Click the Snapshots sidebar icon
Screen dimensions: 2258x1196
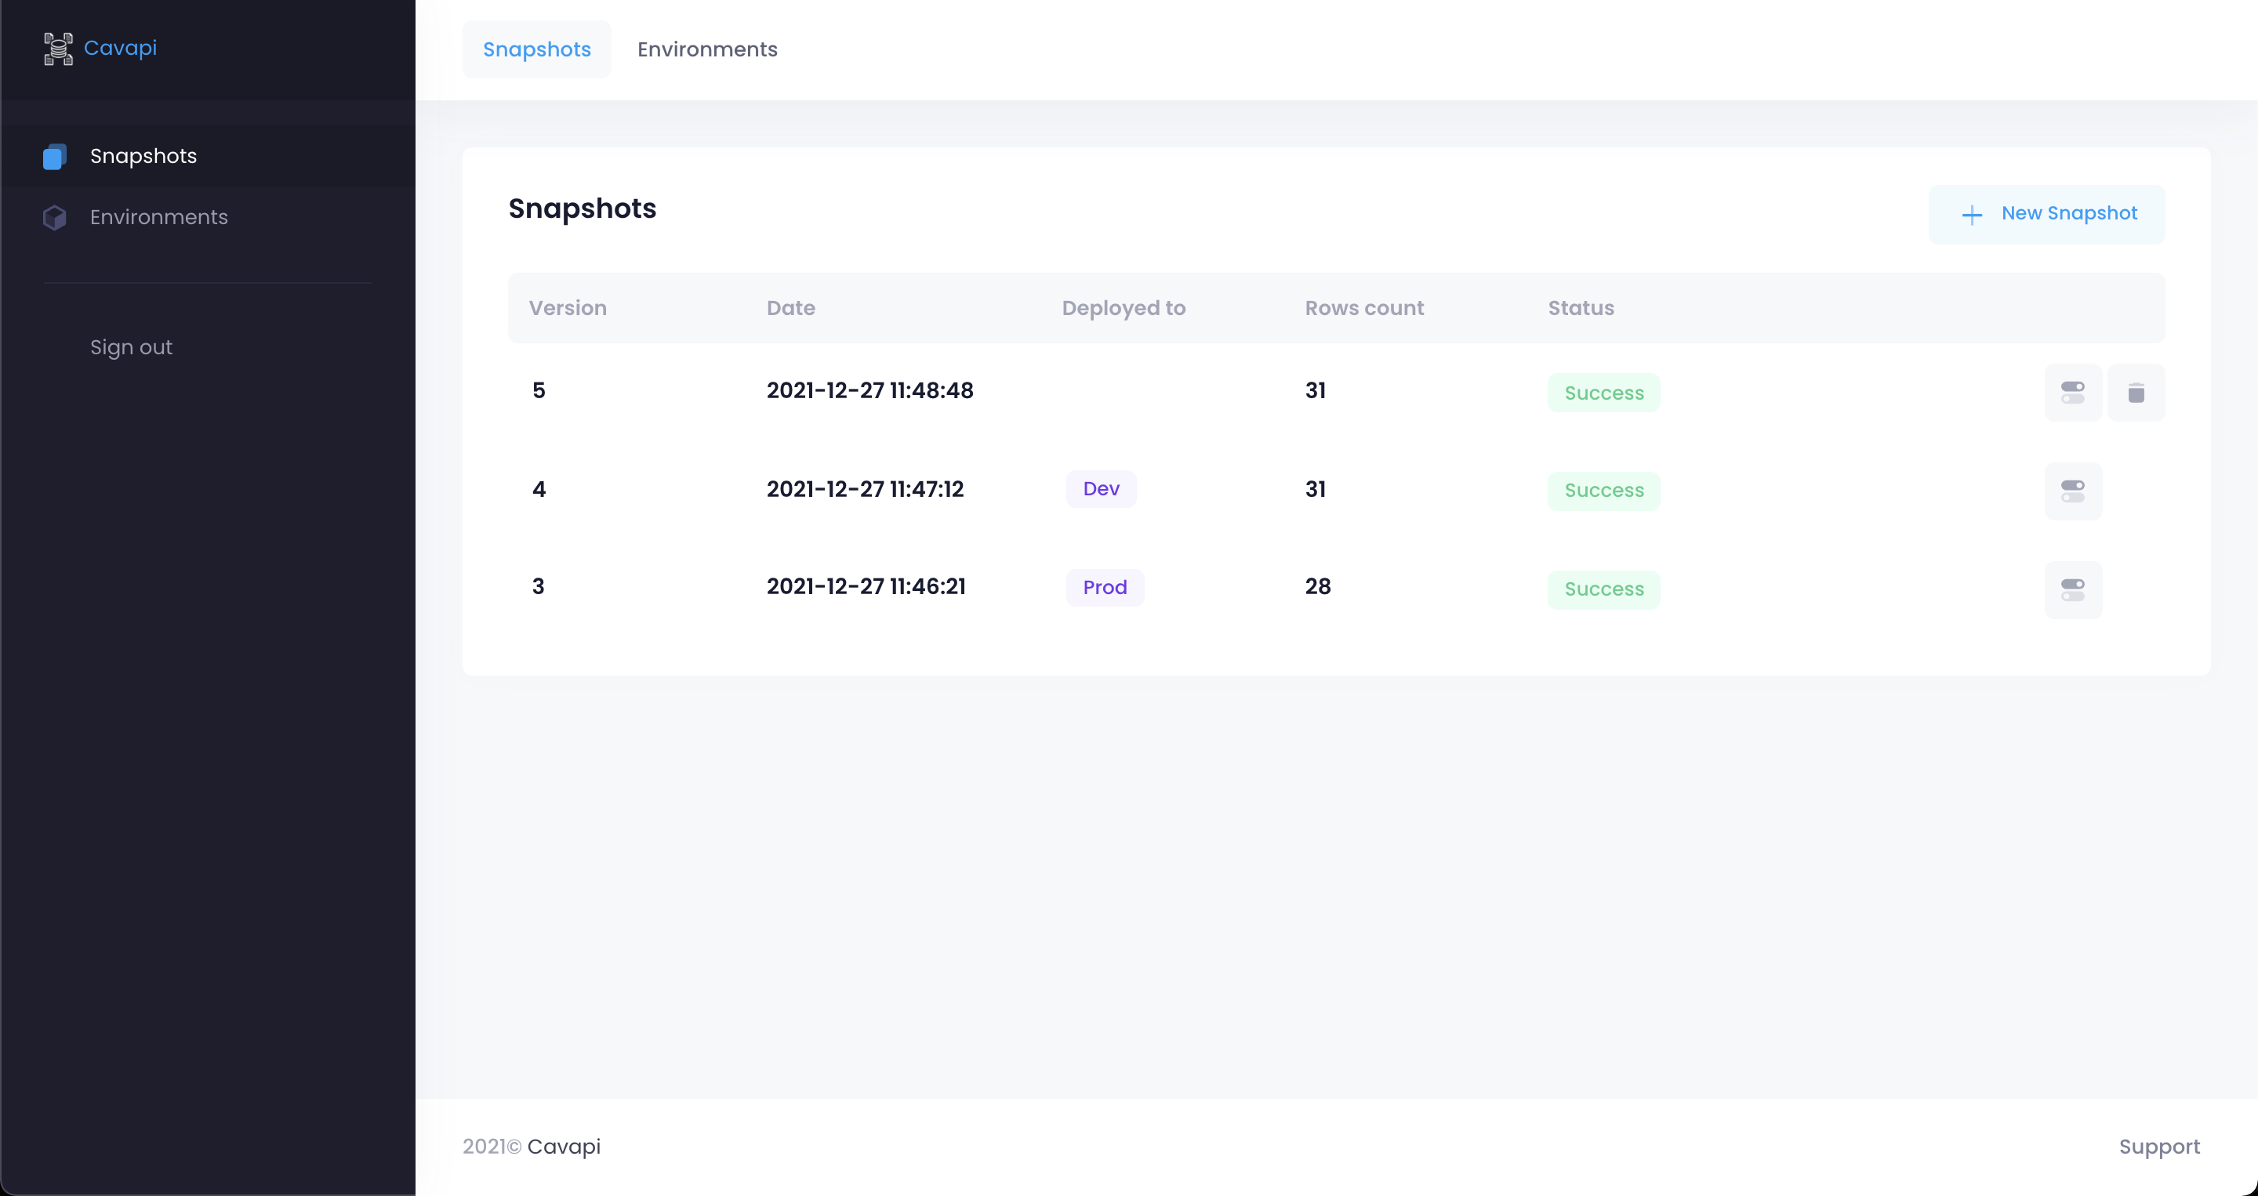coord(54,157)
